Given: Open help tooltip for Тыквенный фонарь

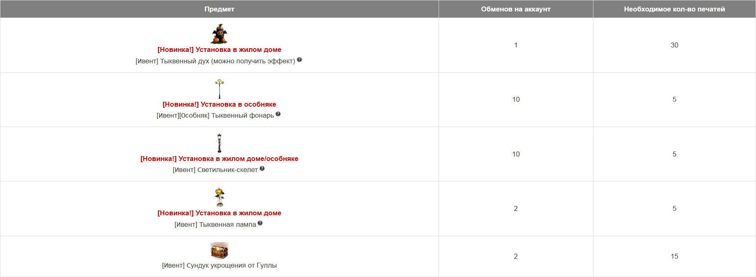Looking at the screenshot, I should [278, 114].
